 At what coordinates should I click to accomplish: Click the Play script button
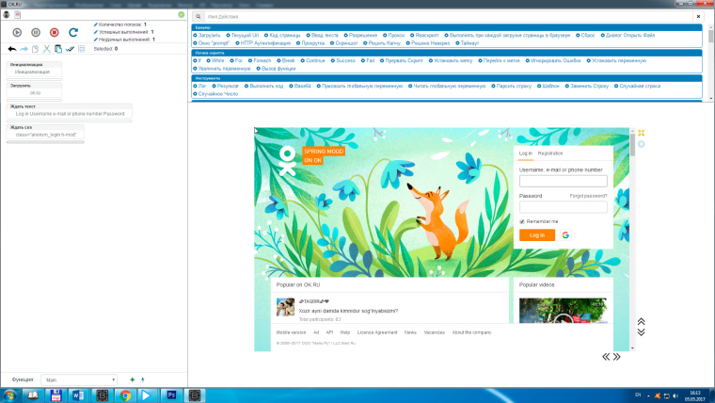point(17,32)
